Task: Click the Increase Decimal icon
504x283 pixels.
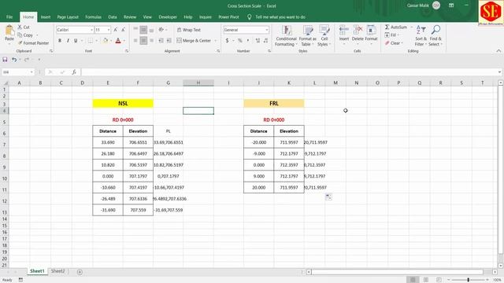Action: coord(258,41)
